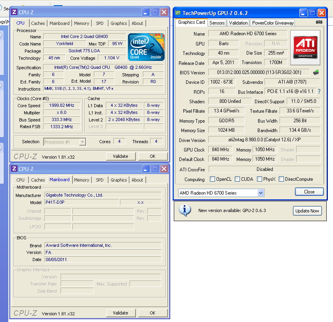Minimize the top CPU-Z window
The height and width of the screenshot is (322, 333).
click(146, 12)
